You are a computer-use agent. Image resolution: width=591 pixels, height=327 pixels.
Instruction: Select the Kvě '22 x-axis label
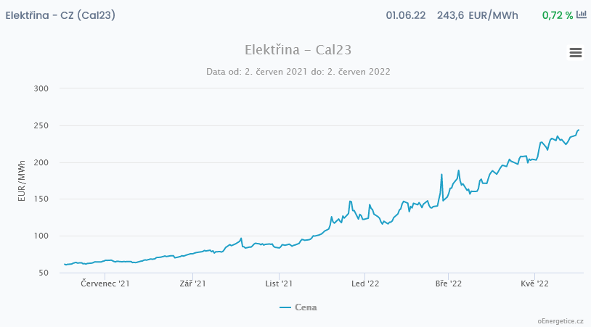535,284
